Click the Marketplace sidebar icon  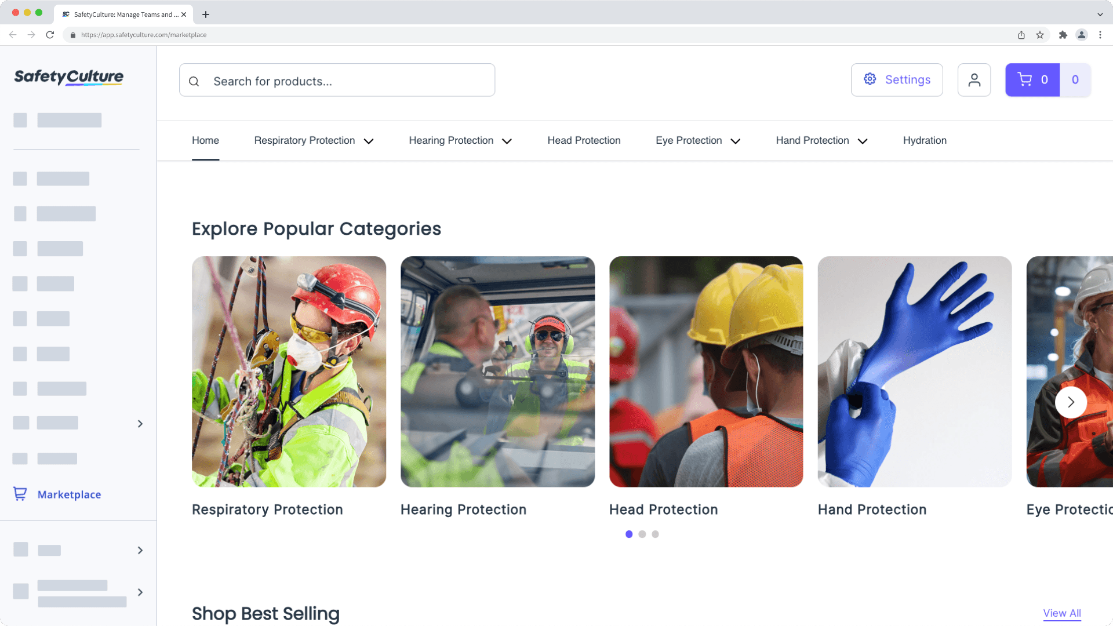(20, 494)
